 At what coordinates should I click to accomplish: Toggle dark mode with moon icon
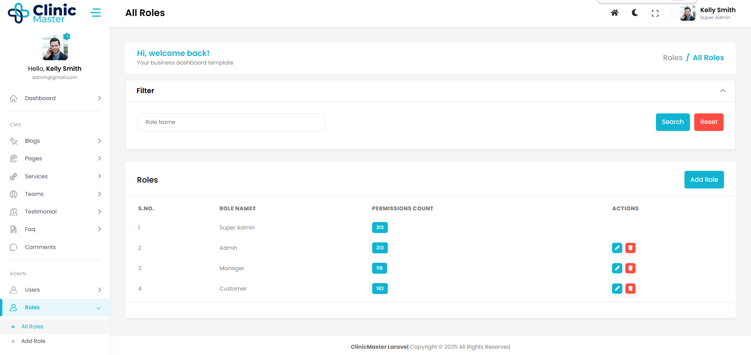point(635,13)
